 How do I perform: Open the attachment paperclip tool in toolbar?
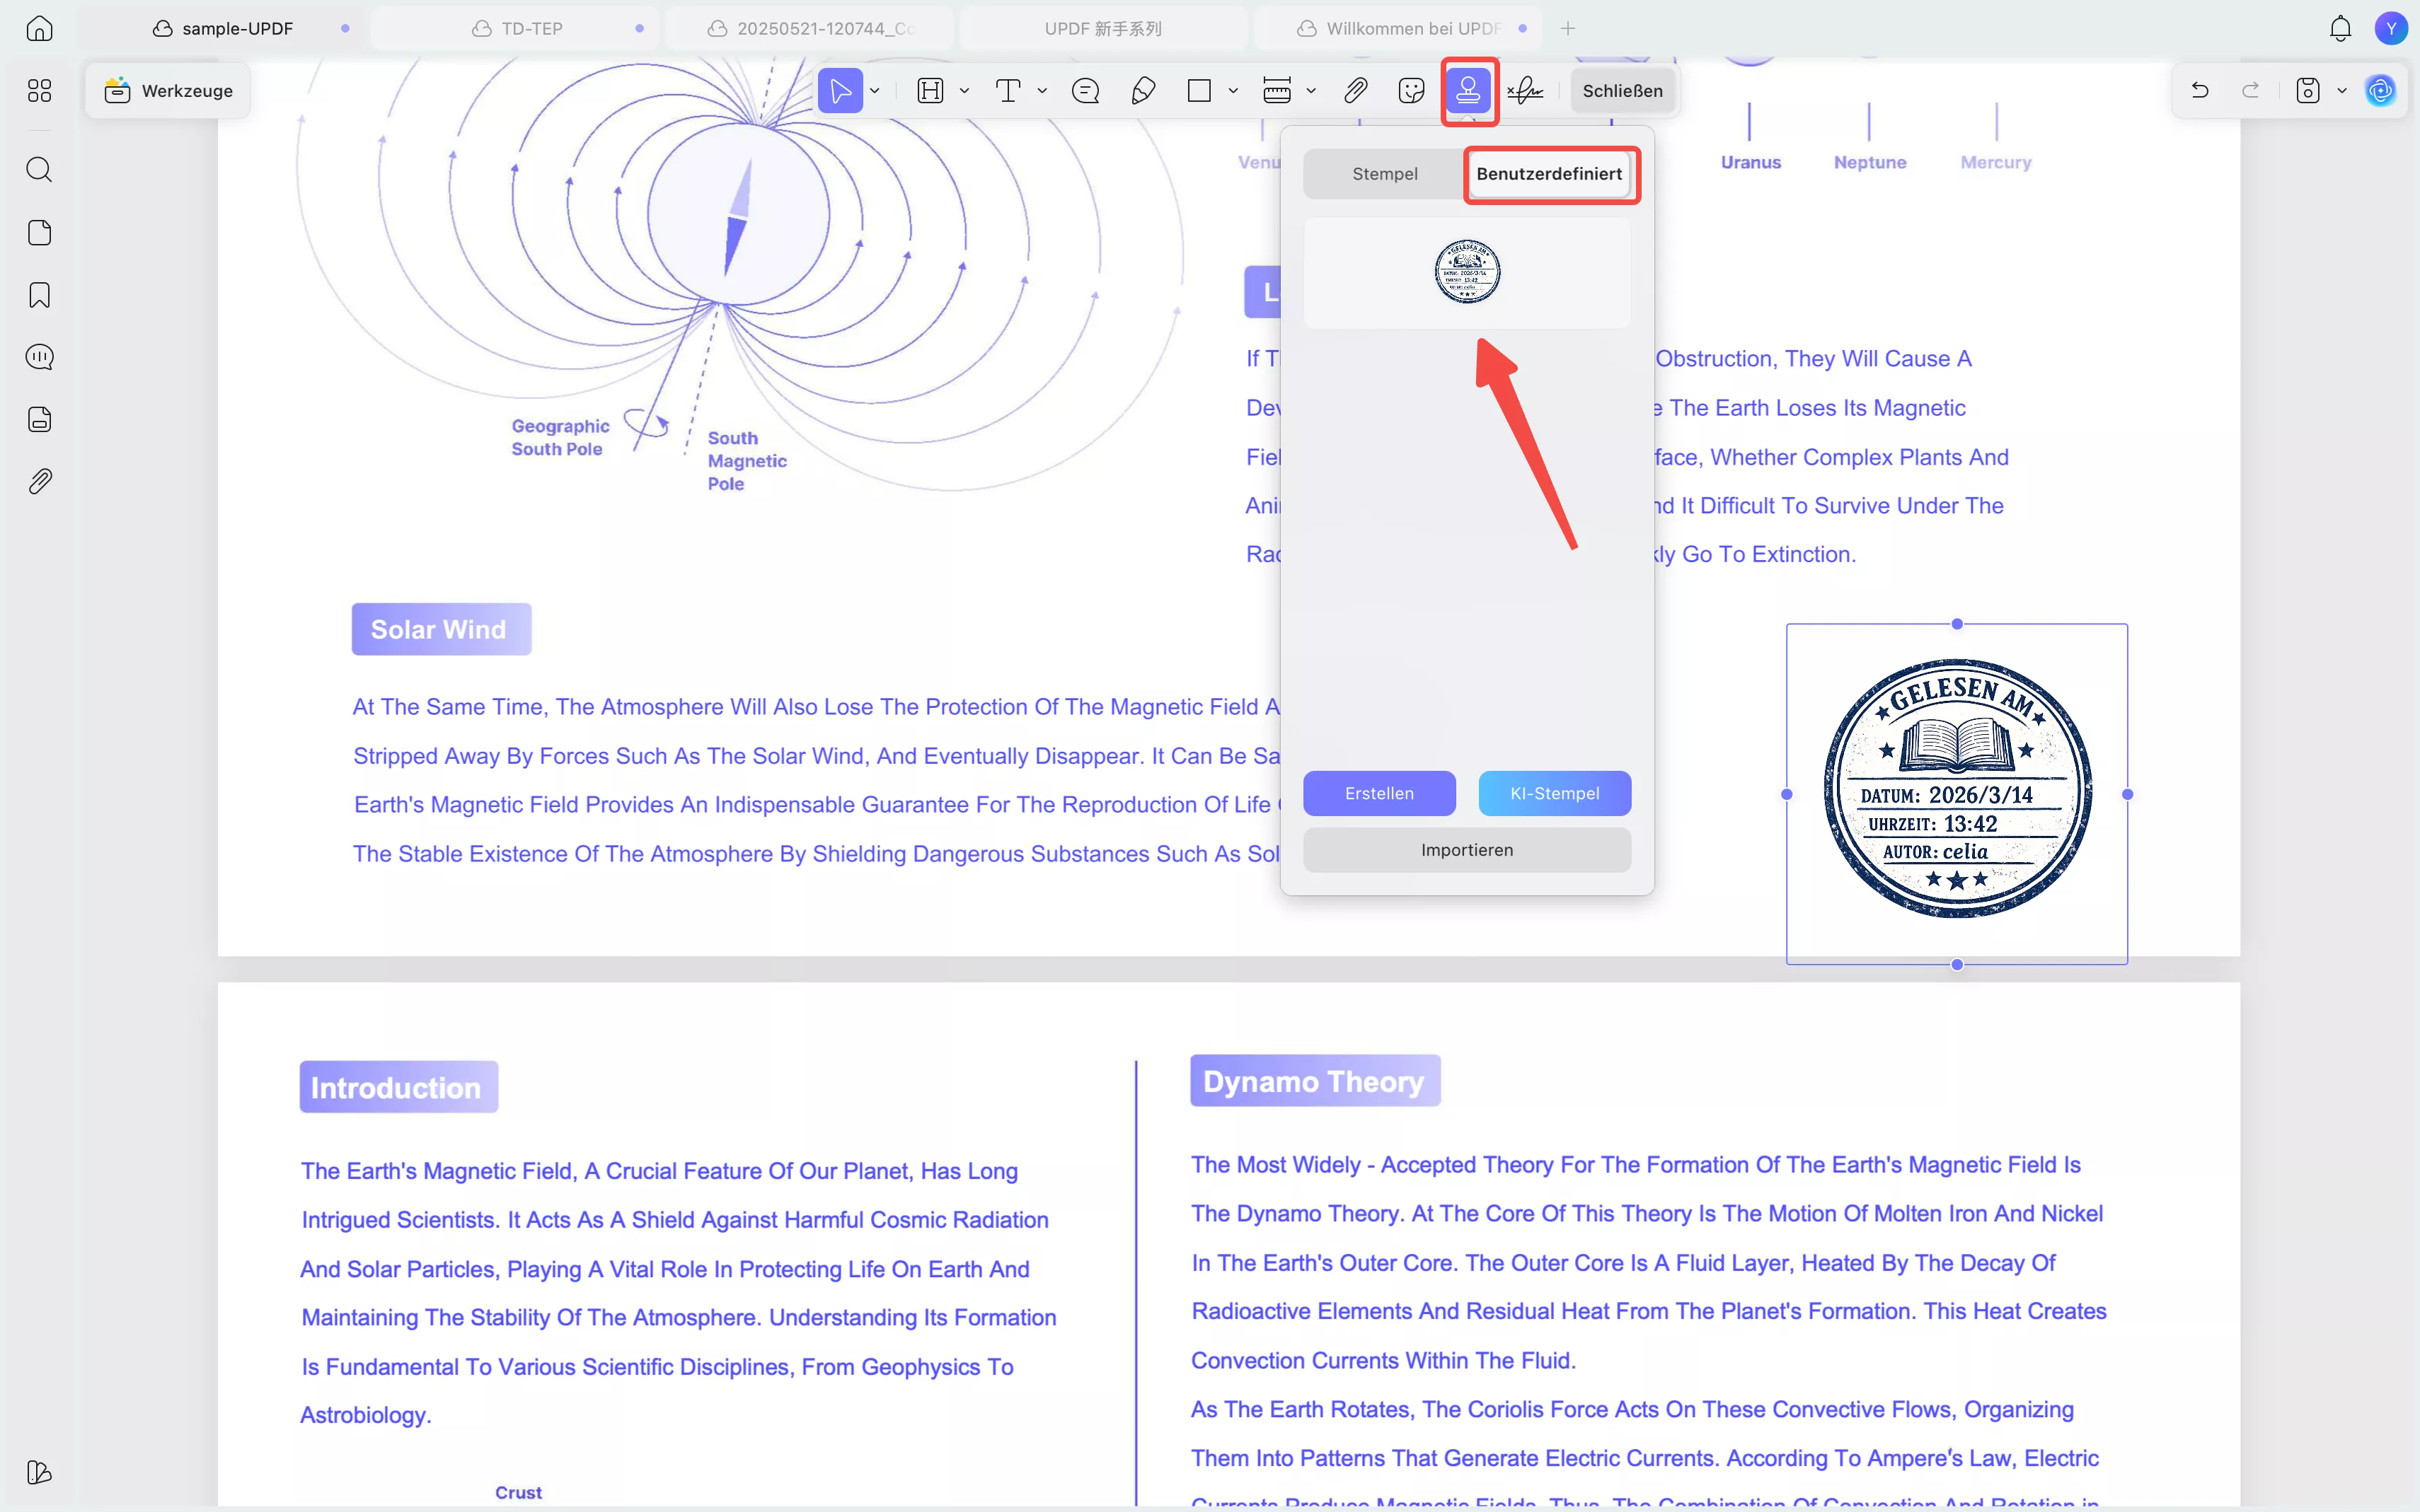pos(1354,91)
